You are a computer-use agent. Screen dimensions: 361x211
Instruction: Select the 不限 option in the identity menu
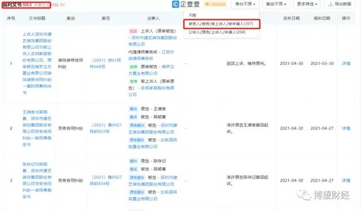[x=192, y=15]
